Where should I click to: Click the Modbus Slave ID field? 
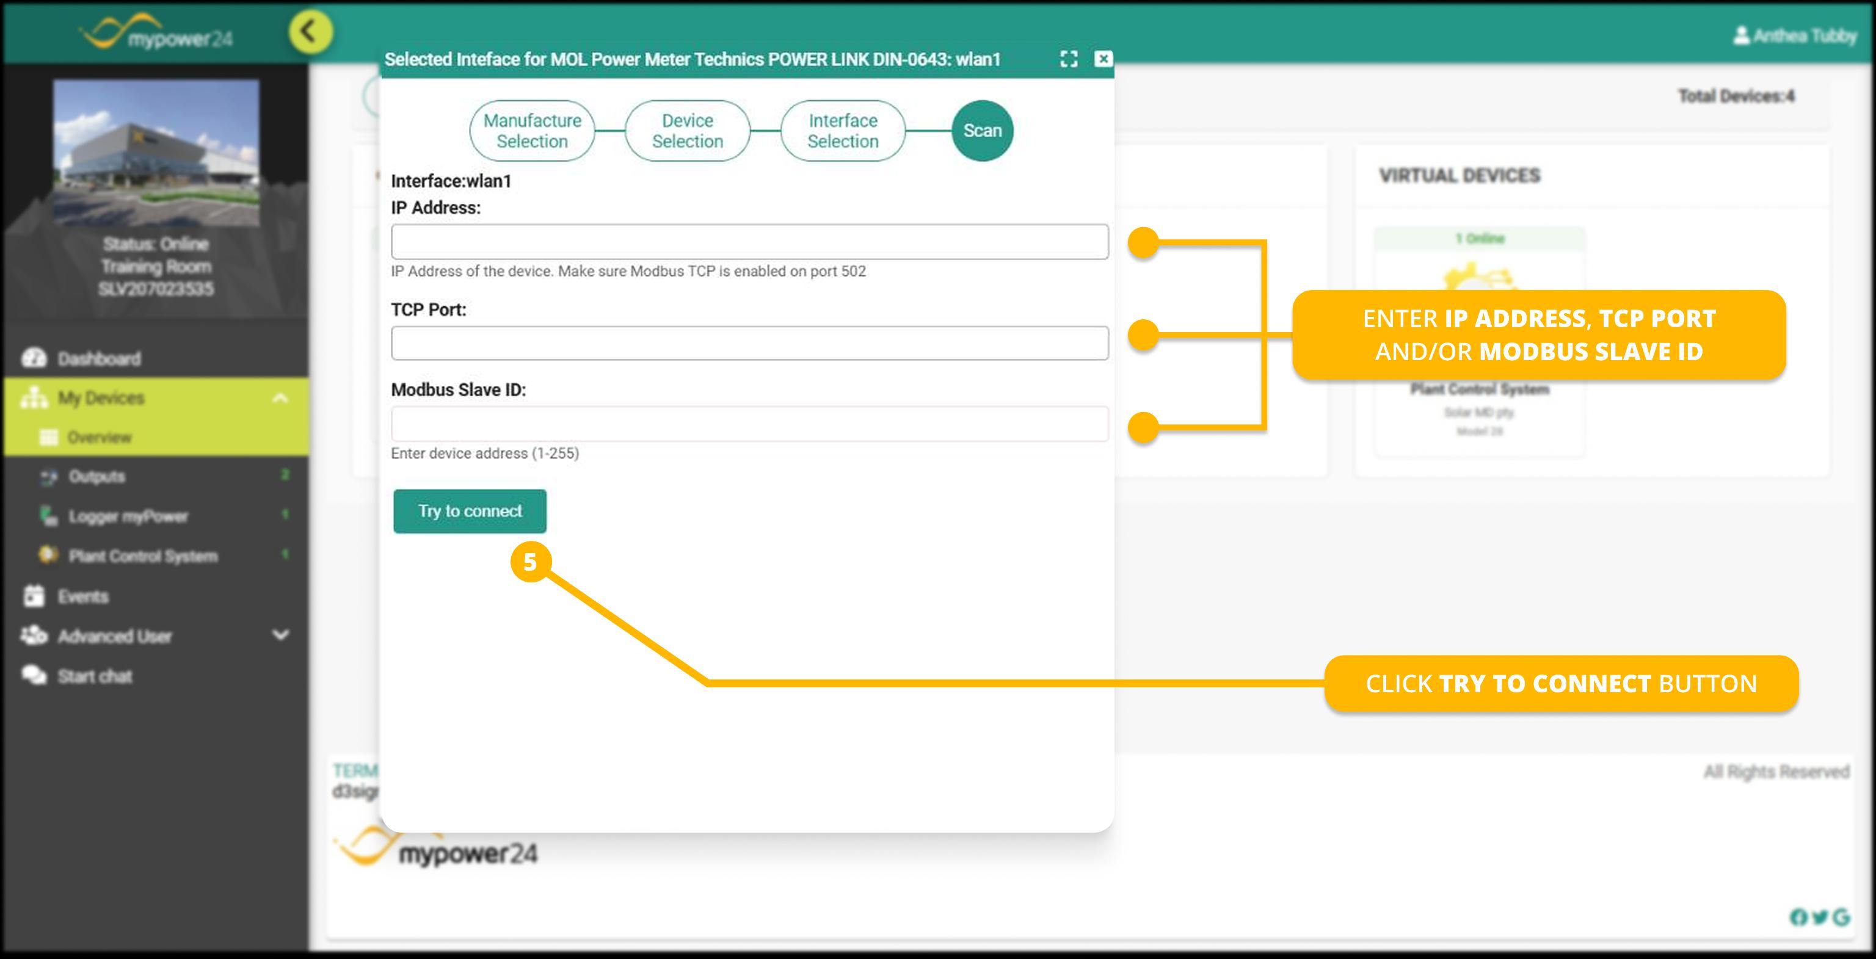click(749, 424)
